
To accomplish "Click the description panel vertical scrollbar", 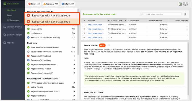I will (188, 69).
